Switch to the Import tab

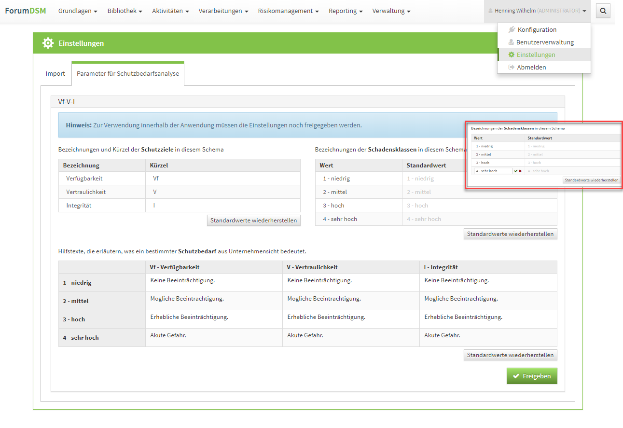pos(55,74)
